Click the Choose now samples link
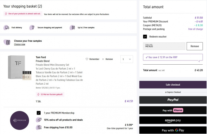 coord(19,45)
